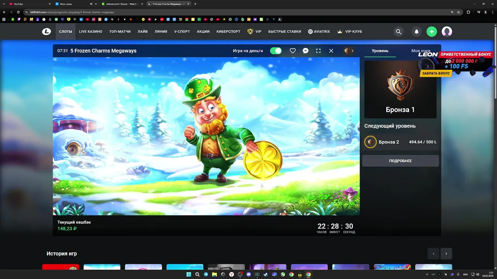
Task: Click the Забрать бонус button
Action: pos(436,73)
